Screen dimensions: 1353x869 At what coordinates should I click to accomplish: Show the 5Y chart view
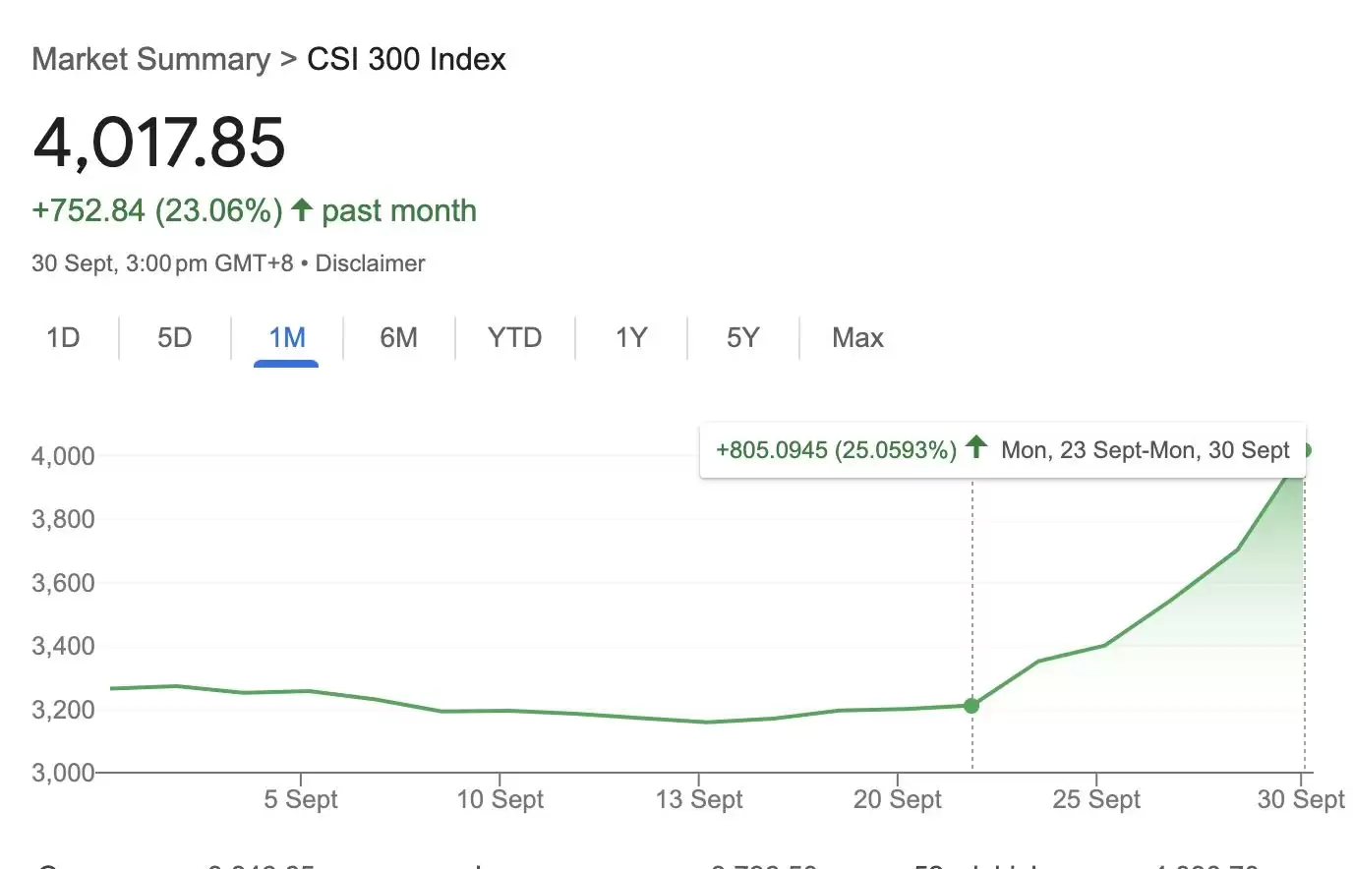(742, 337)
